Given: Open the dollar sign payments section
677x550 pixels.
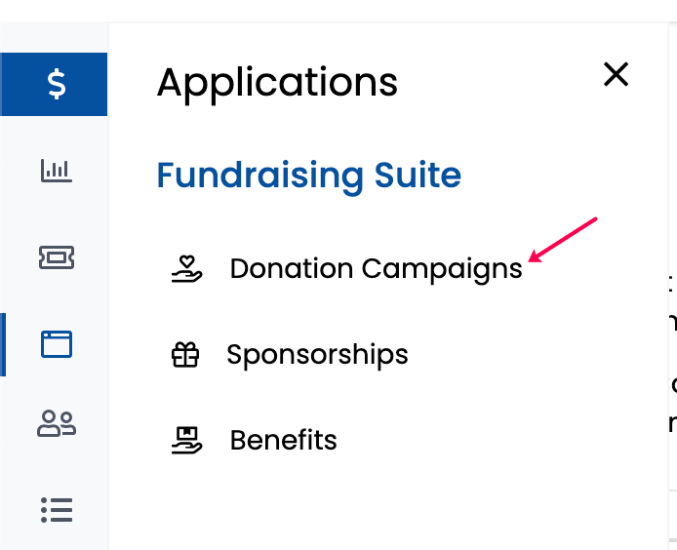Looking at the screenshot, I should pyautogui.click(x=54, y=84).
